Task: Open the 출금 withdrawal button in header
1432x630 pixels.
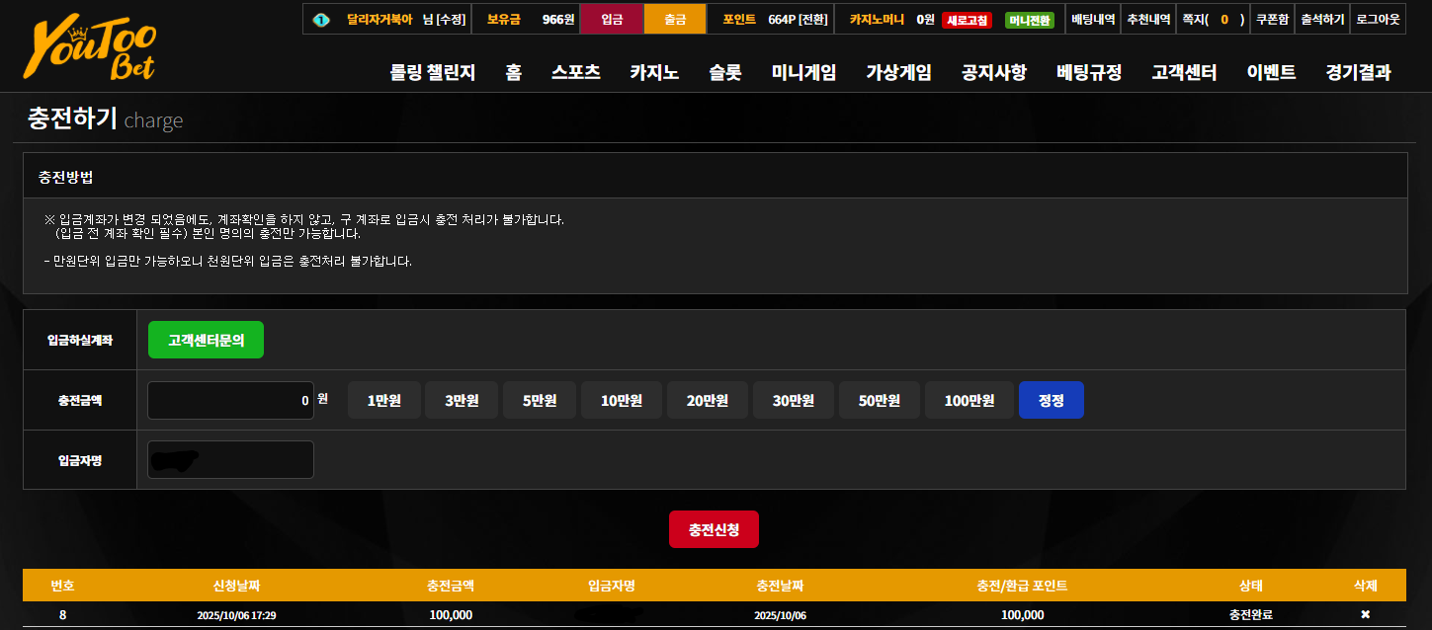Action: pos(675,19)
